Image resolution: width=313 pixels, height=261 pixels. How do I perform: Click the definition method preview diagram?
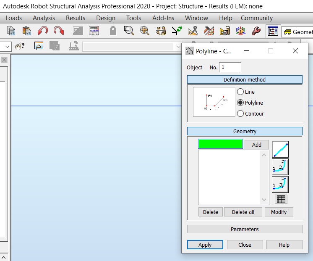[x=214, y=102]
